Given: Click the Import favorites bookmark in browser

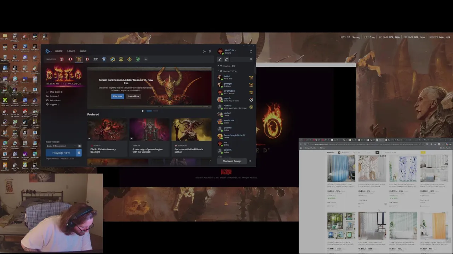Looking at the screenshot, I should click(311, 148).
